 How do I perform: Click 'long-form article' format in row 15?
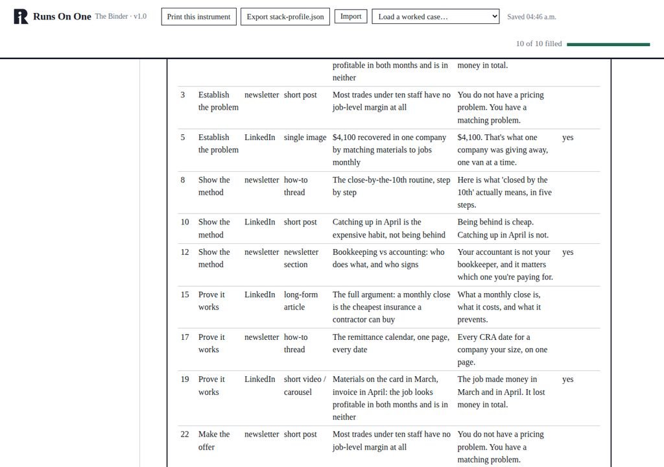pos(301,301)
